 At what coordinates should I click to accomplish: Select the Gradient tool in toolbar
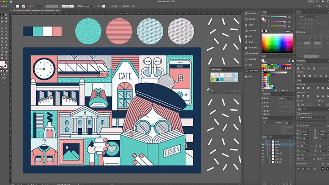[x=6, y=45]
